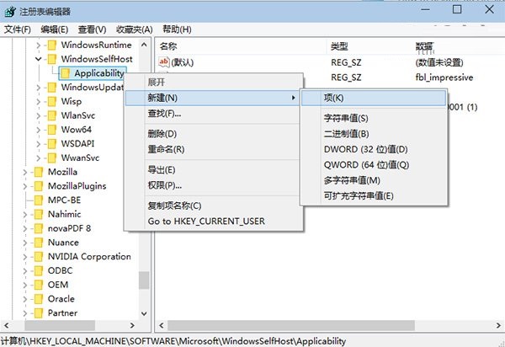This screenshot has width=505, height=347.
Task: Click the WSDAPI folder icon
Action: (52, 144)
